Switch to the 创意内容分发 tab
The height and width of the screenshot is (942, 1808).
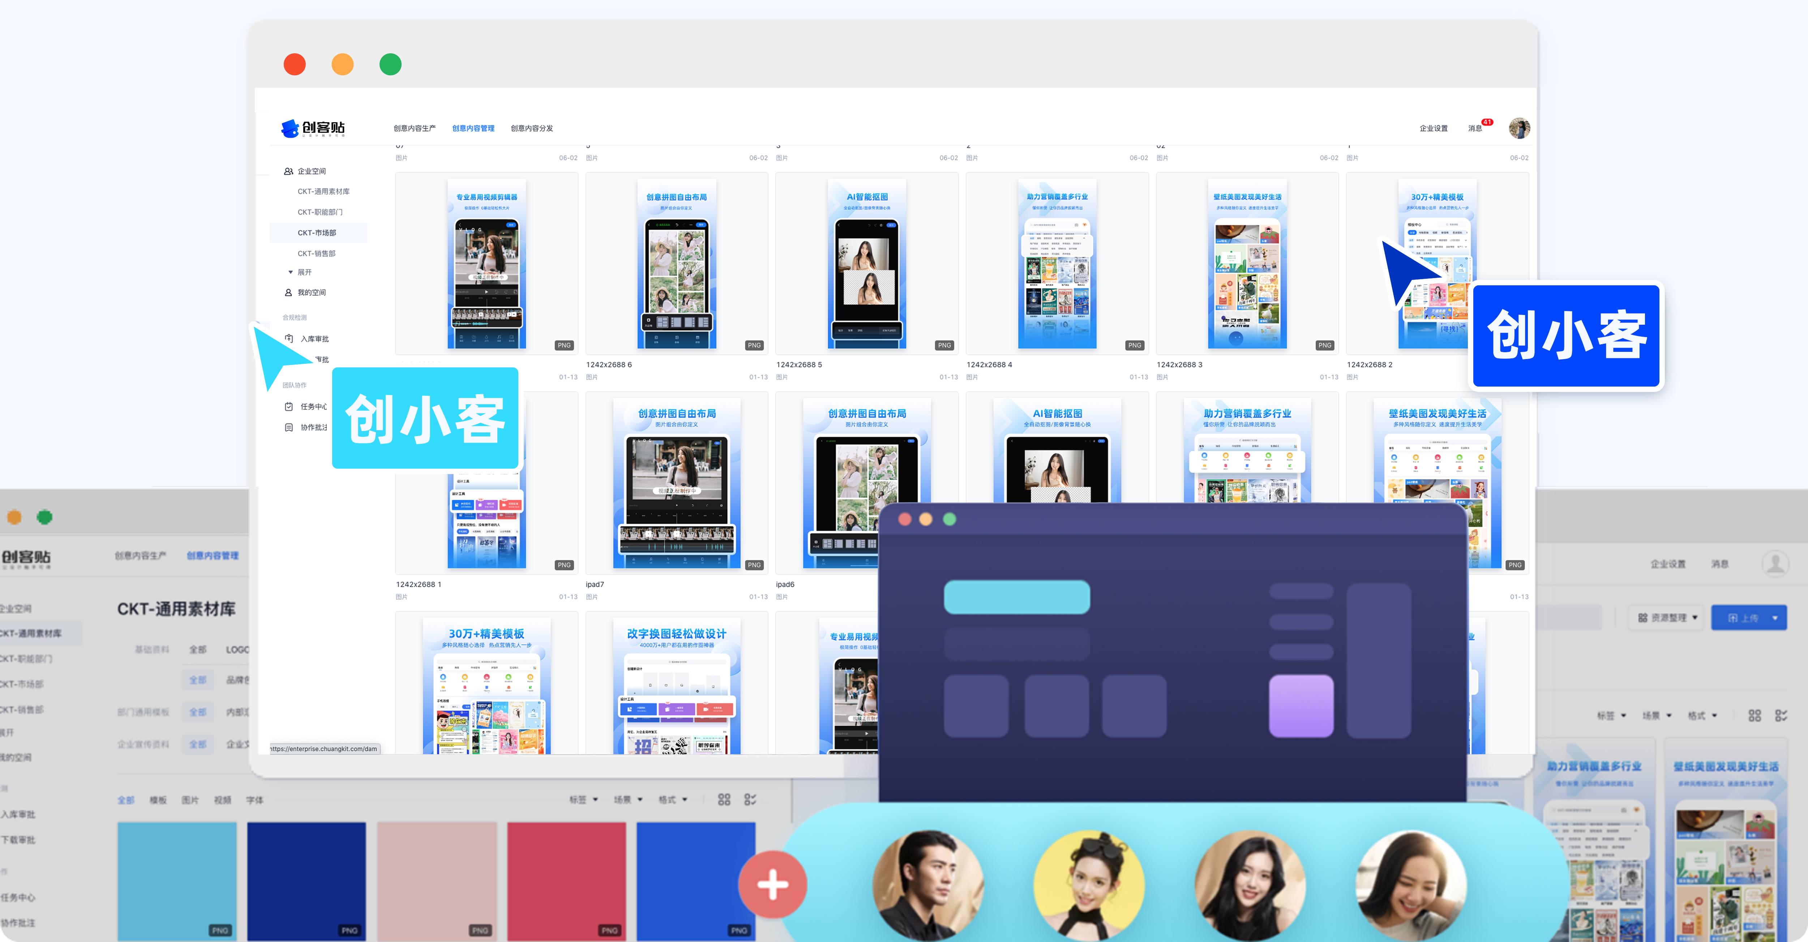tap(531, 128)
